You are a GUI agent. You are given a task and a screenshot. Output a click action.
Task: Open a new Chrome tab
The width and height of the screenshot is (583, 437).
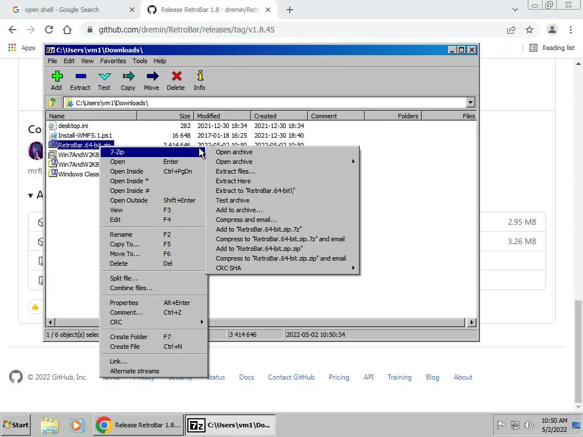tap(290, 10)
